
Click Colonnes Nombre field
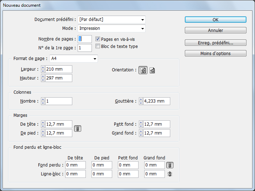pyautogui.click(x=59, y=101)
